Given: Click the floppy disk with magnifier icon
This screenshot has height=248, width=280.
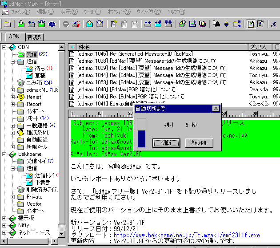Looking at the screenshot, I should [x=192, y=24].
